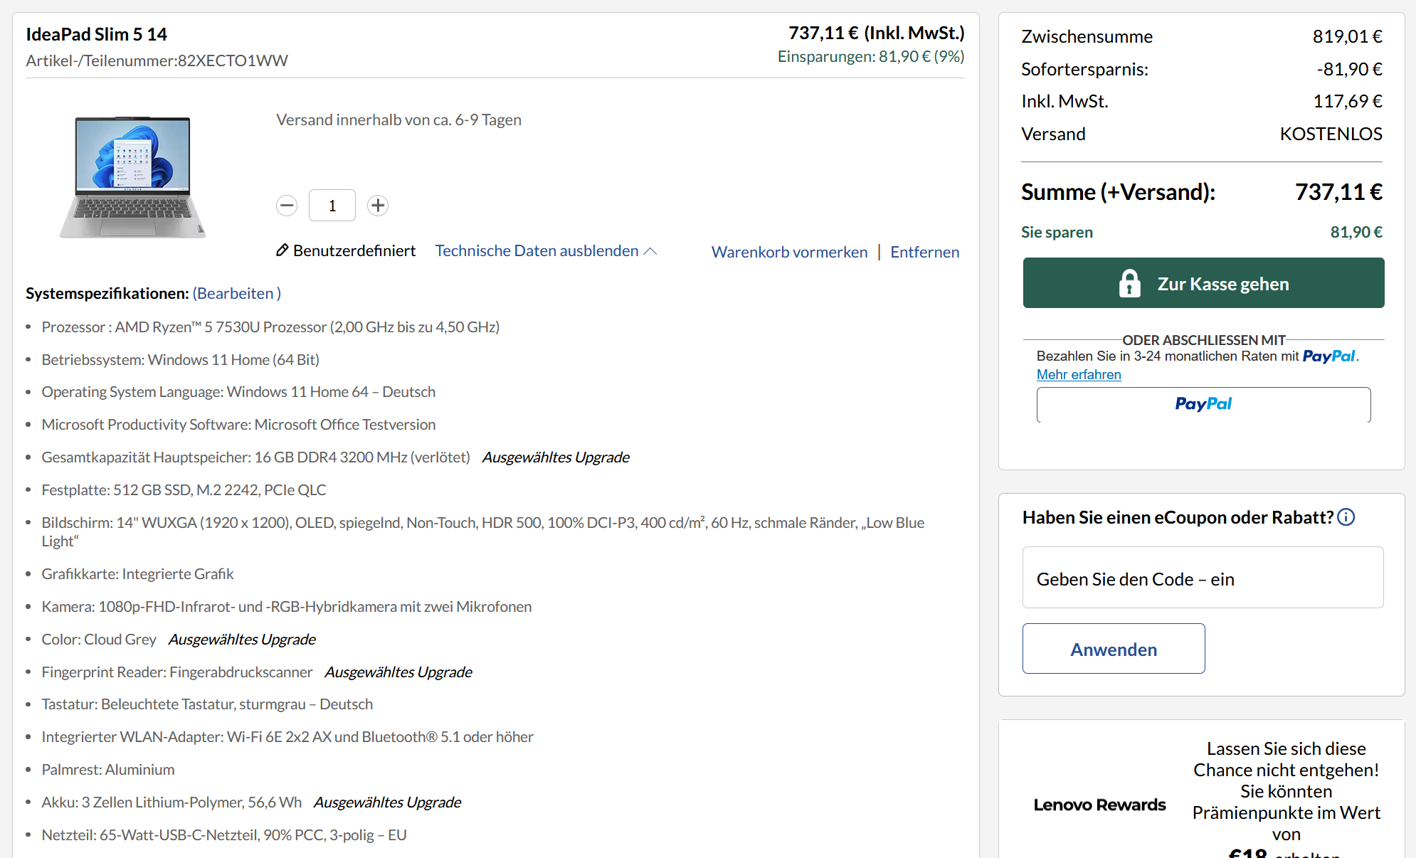
Task: Click the Integrierter WLAN-Adapter Wi-Fi 6E line
Action: pos(287,736)
